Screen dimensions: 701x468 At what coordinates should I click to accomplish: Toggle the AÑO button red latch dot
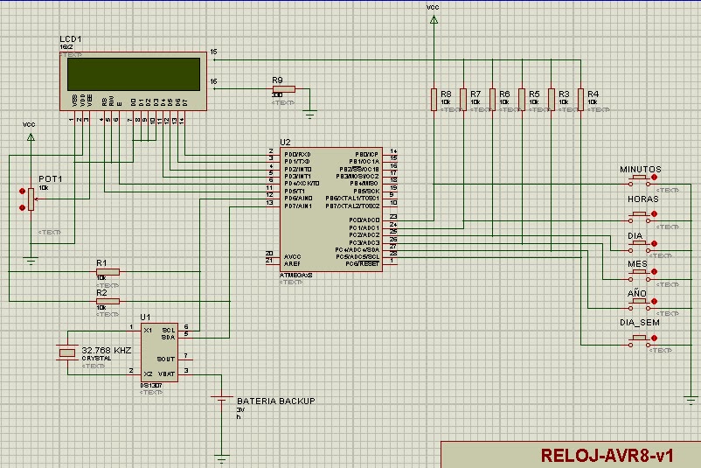click(x=655, y=301)
